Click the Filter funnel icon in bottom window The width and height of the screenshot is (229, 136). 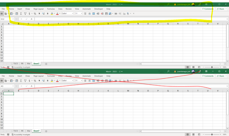(25, 81)
